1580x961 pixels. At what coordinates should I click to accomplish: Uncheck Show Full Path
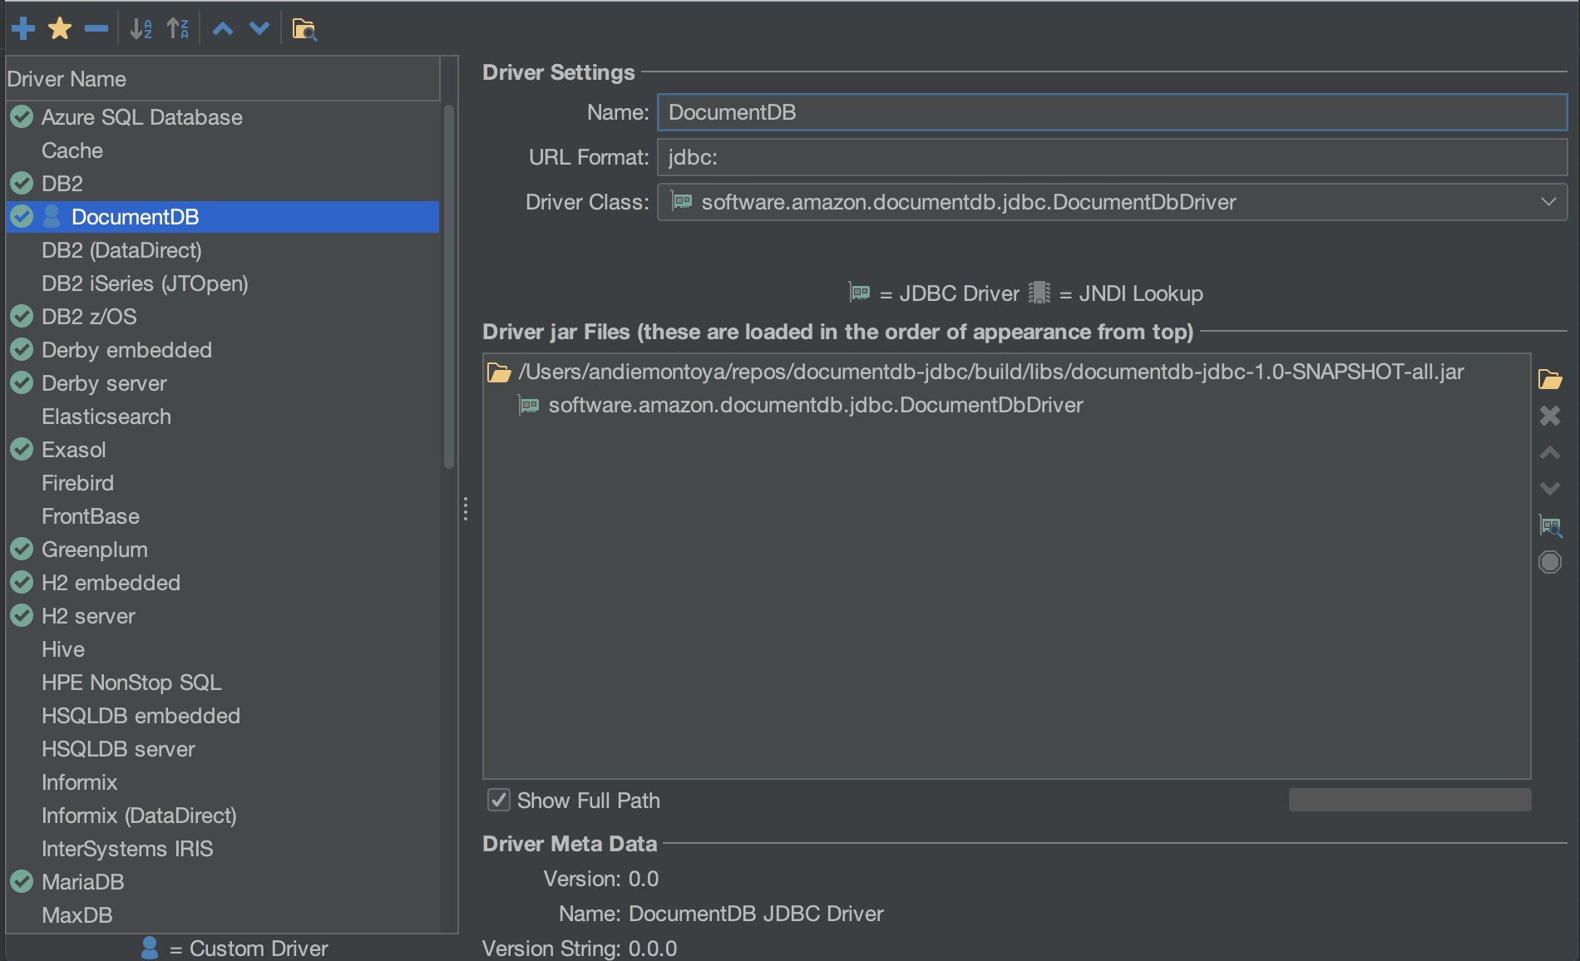(x=498, y=800)
